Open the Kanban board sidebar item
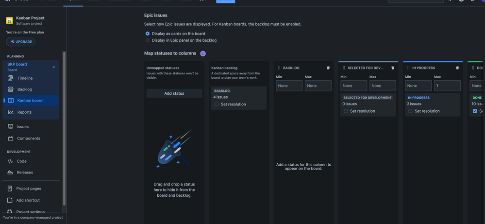 [x=31, y=101]
